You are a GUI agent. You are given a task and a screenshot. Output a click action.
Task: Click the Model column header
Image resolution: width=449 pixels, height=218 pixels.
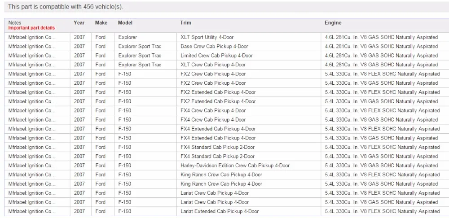pyautogui.click(x=125, y=22)
